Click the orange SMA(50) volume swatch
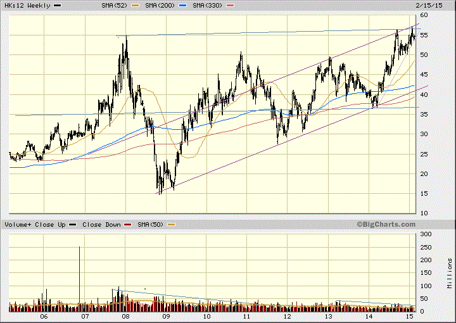Image resolution: width=456 pixels, height=323 pixels. pyautogui.click(x=171, y=225)
